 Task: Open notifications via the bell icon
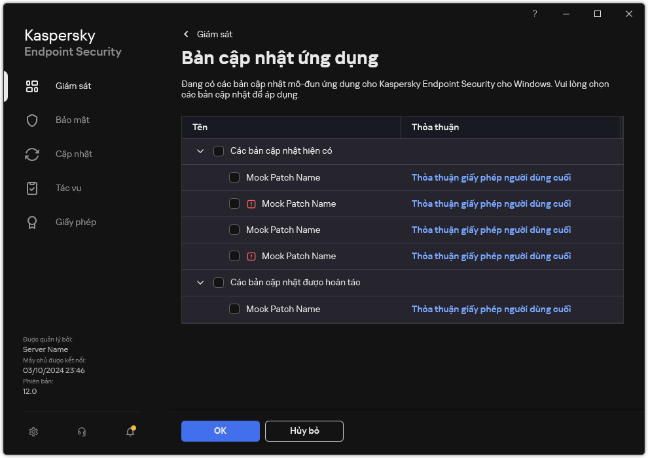pyautogui.click(x=129, y=432)
